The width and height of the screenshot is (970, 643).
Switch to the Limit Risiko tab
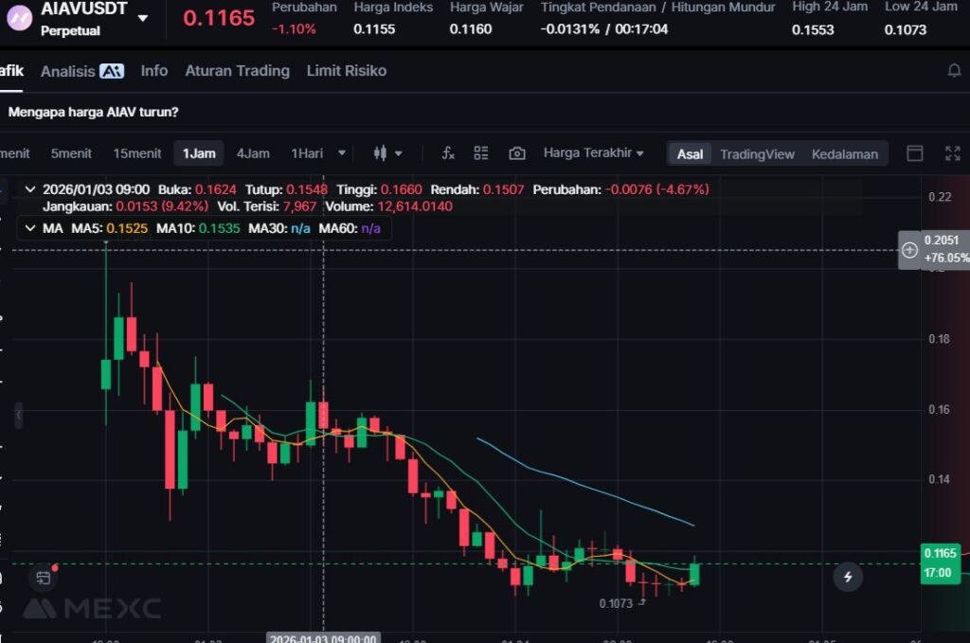pos(346,71)
